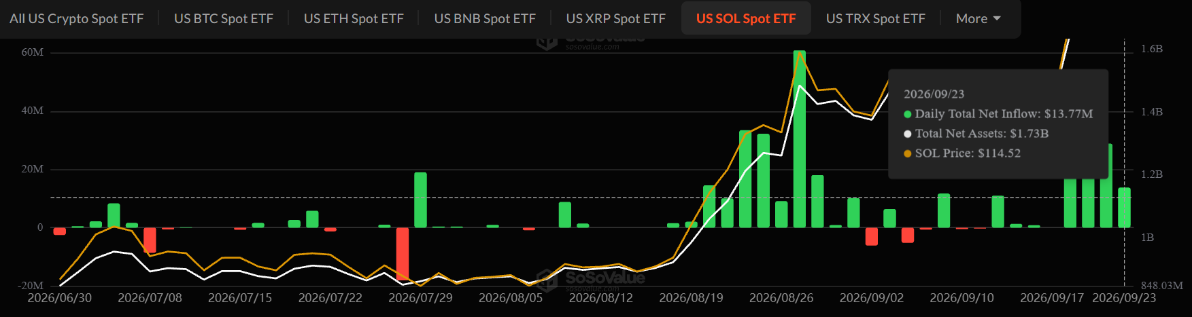
Task: Expand the More dropdown
Action: point(978,18)
